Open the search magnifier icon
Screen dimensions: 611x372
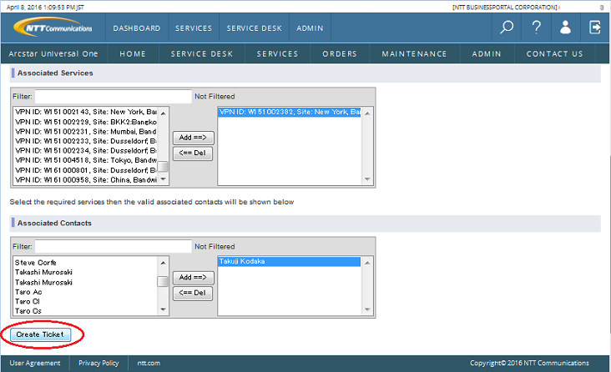(x=507, y=28)
